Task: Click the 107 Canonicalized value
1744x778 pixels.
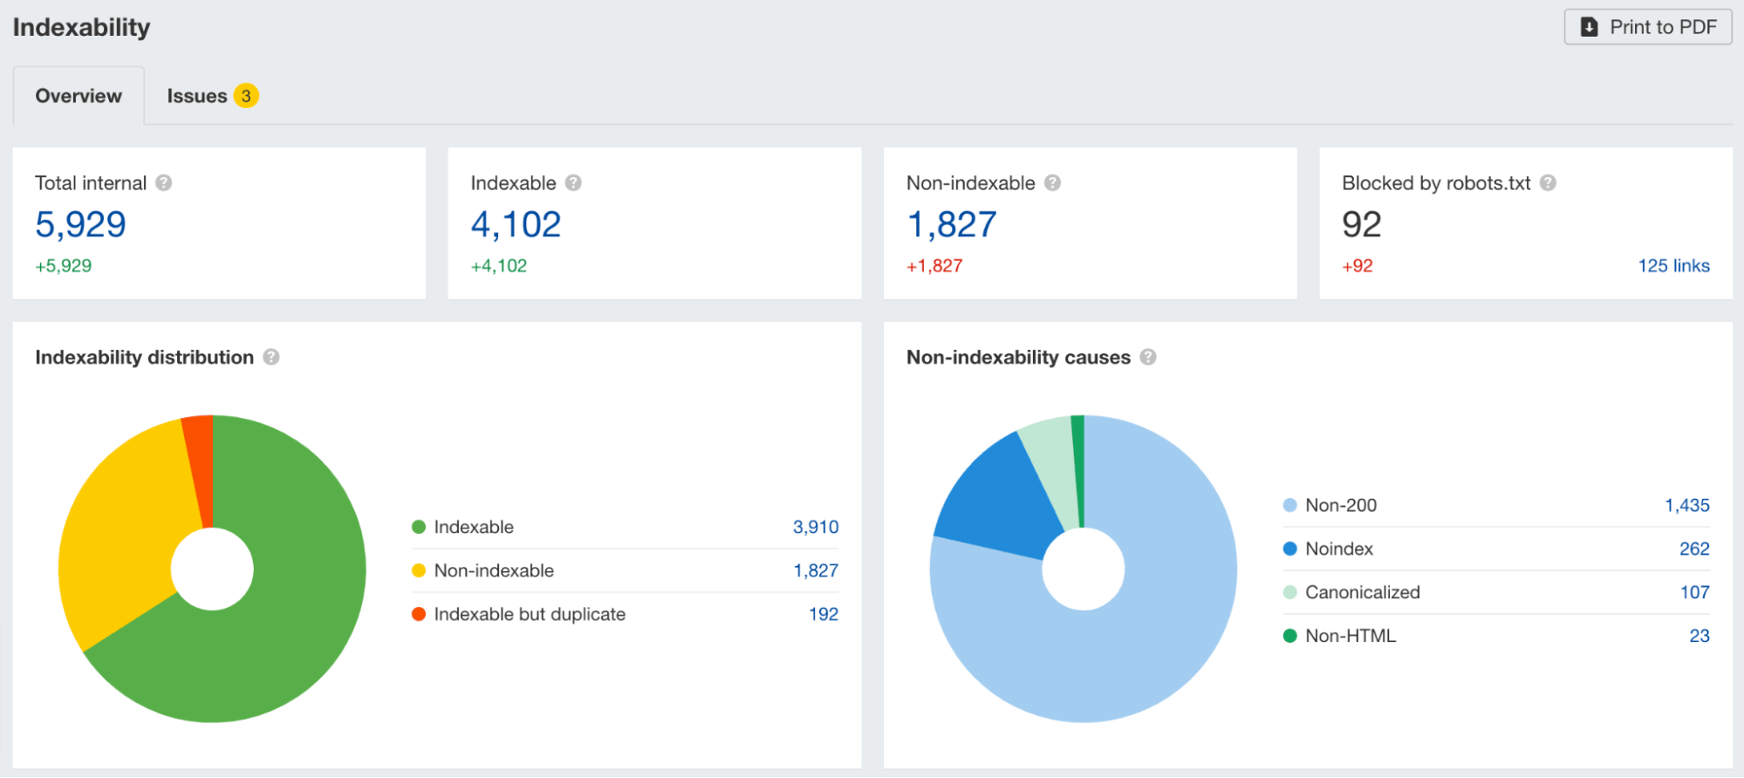Action: pyautogui.click(x=1694, y=592)
